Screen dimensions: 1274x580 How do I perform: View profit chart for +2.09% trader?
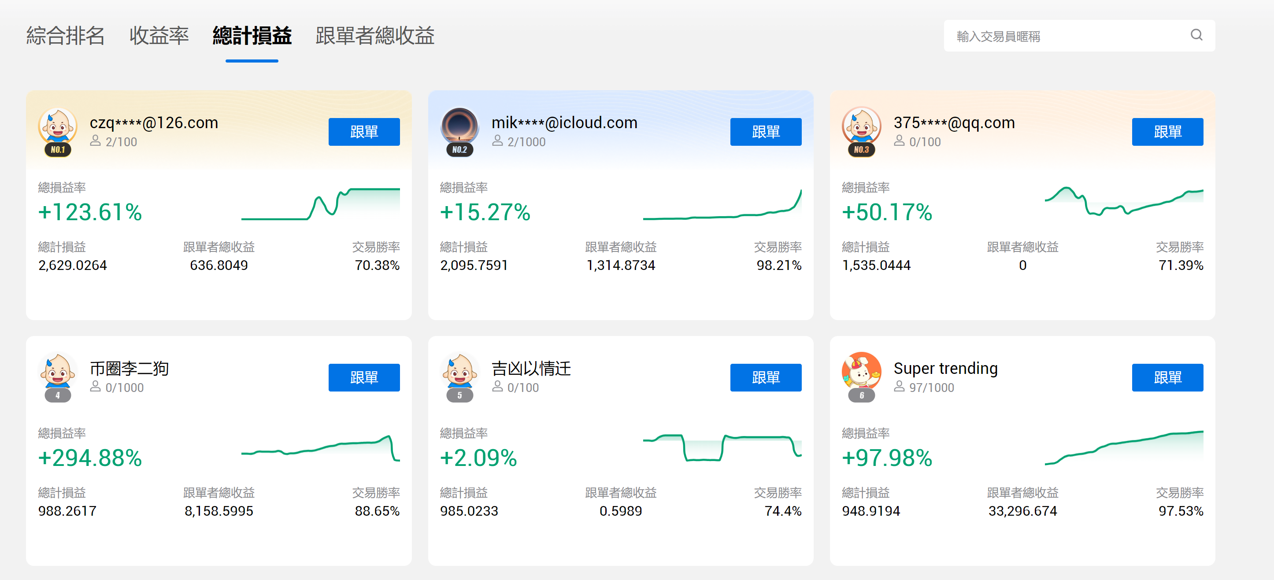tap(722, 448)
